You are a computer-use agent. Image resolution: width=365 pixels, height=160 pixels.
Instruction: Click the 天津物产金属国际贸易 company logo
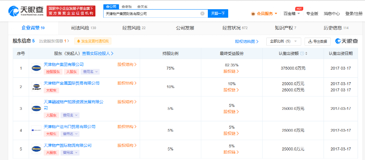pos(36,87)
